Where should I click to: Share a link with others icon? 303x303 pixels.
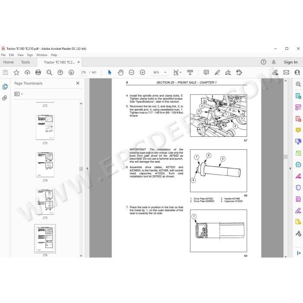click(x=275, y=72)
